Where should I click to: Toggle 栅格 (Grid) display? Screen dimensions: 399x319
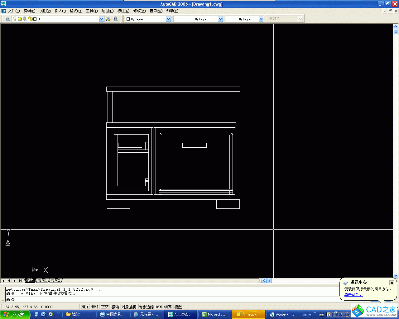coord(94,307)
